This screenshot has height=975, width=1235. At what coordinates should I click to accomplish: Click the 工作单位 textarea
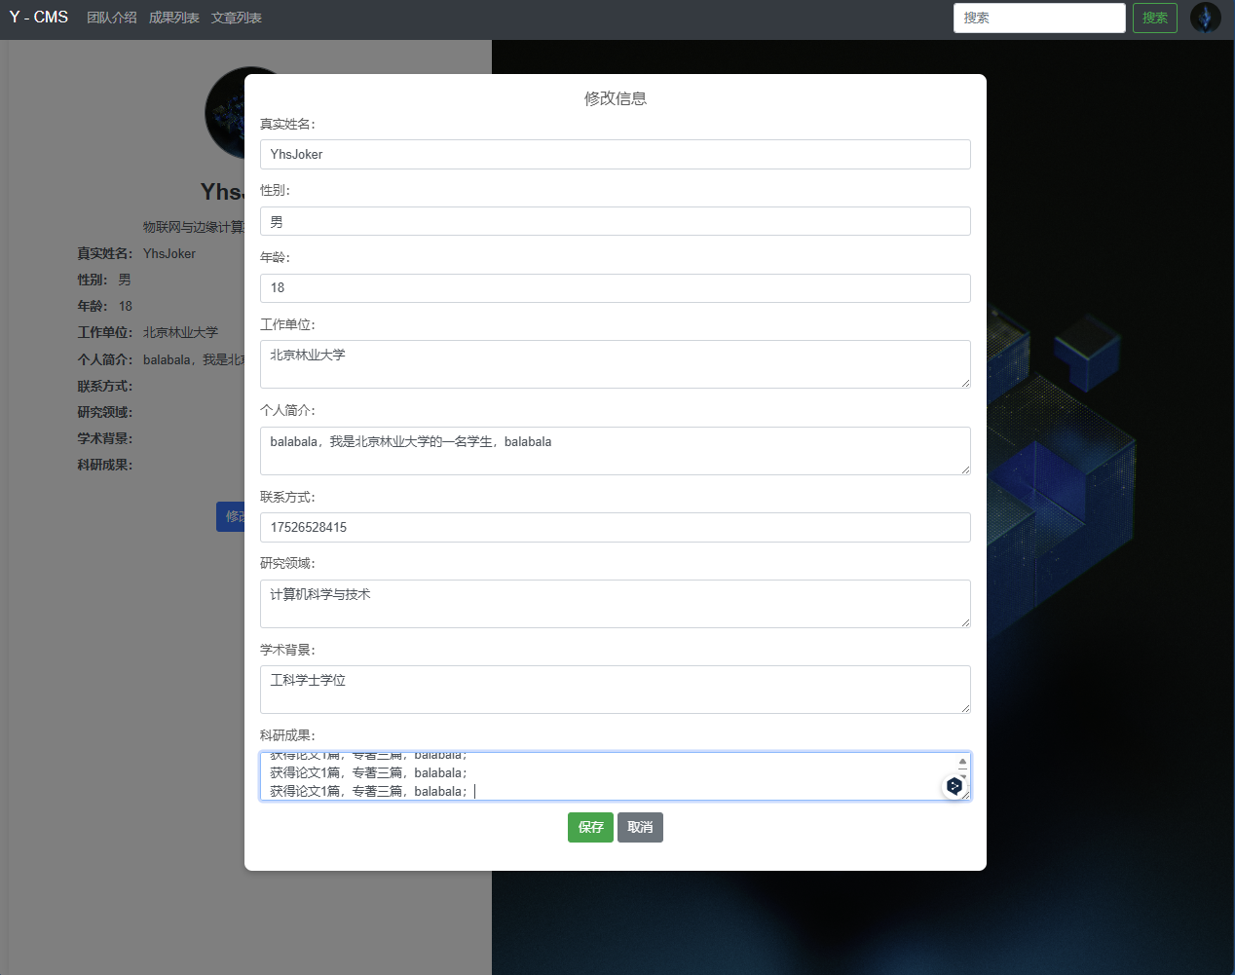[615, 364]
